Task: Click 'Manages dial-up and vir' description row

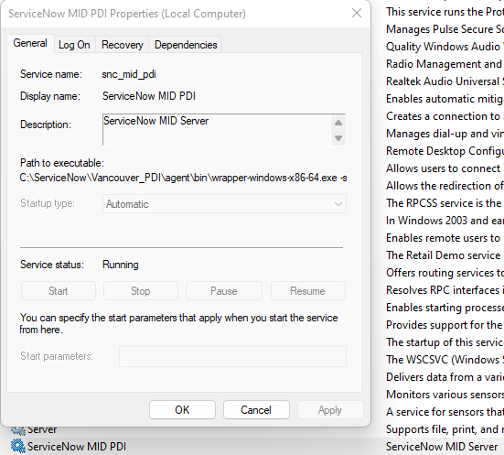Action: coord(445,134)
